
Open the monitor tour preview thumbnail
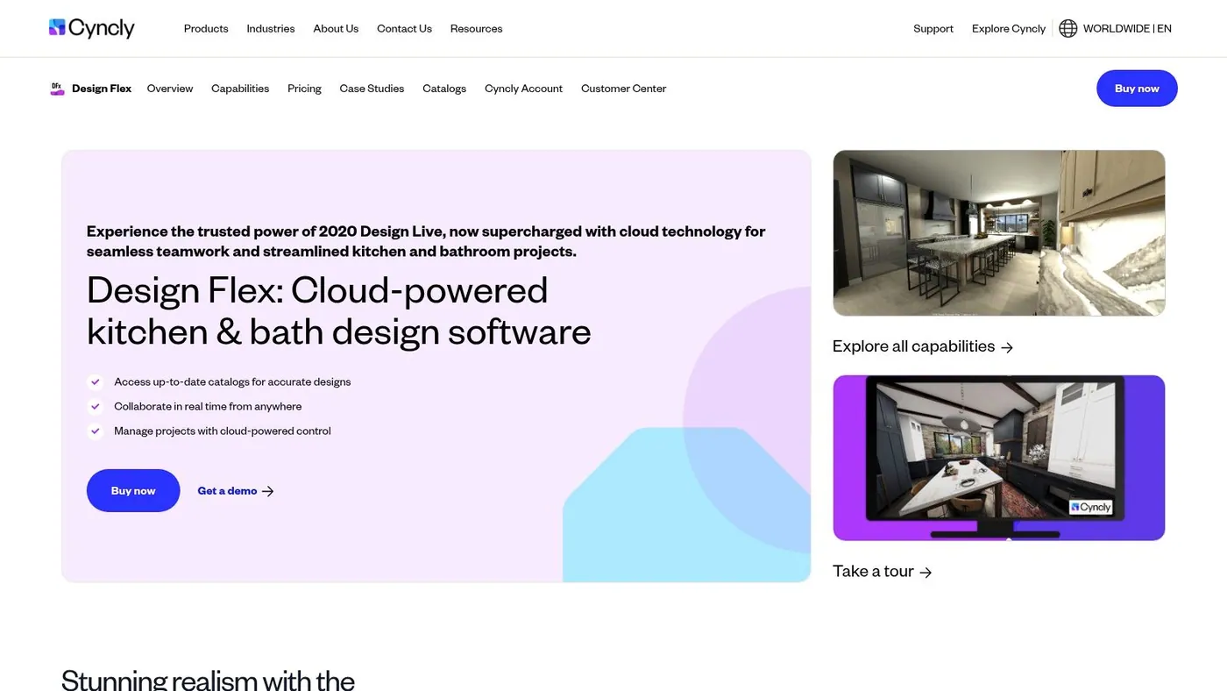[999, 458]
